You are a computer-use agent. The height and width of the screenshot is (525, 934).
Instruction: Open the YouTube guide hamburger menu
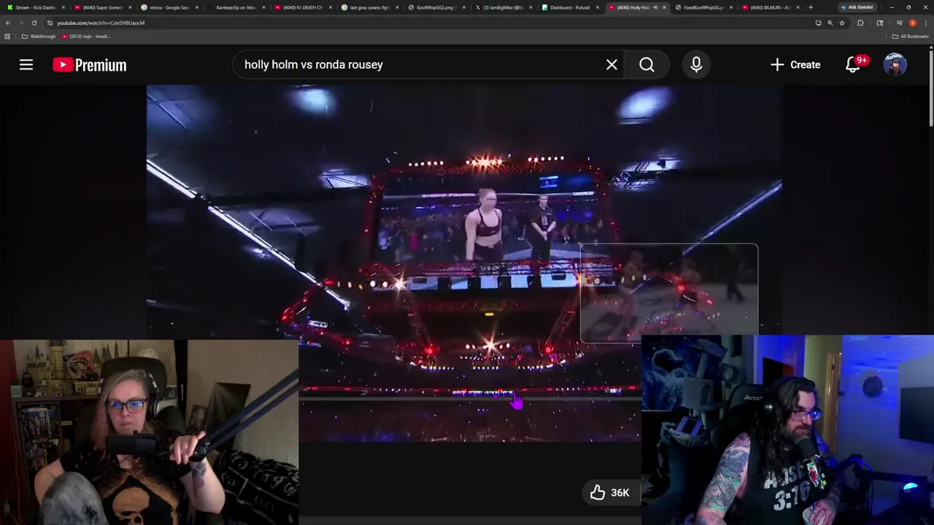click(26, 65)
